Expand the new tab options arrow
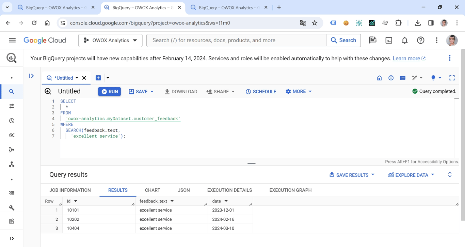Viewport: 465px width, 247px height. click(108, 78)
